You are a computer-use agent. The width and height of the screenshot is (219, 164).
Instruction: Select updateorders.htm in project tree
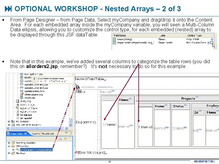[x=34, y=91]
